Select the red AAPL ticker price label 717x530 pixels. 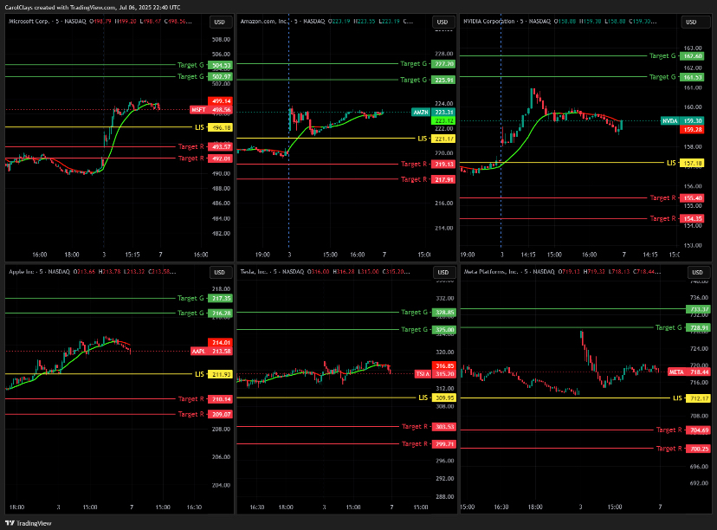click(211, 352)
